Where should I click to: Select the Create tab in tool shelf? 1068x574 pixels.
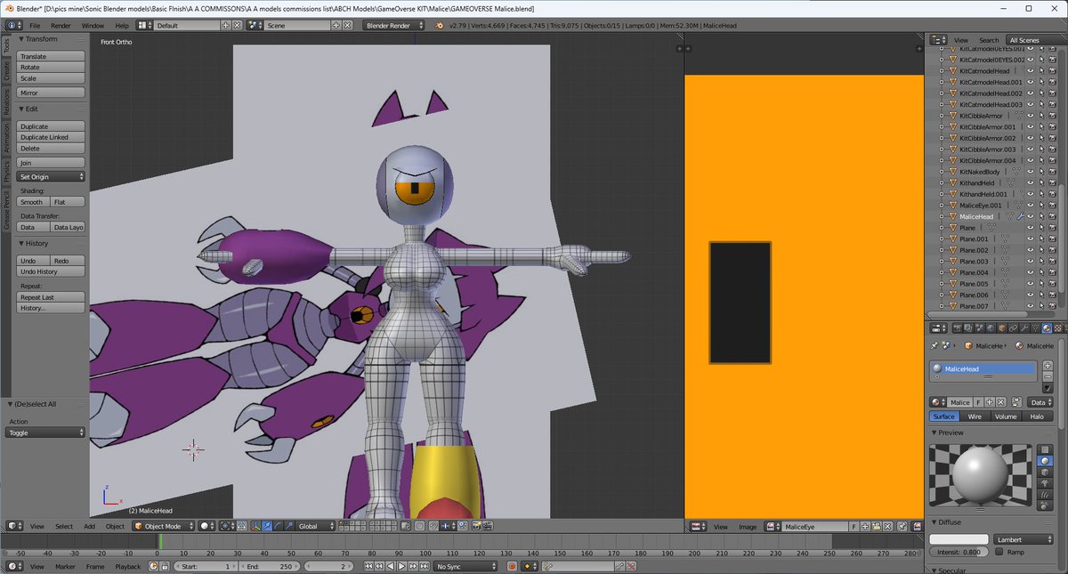coord(6,71)
